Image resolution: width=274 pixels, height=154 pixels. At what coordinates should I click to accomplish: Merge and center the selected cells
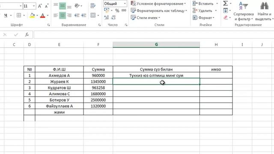click(x=93, y=15)
